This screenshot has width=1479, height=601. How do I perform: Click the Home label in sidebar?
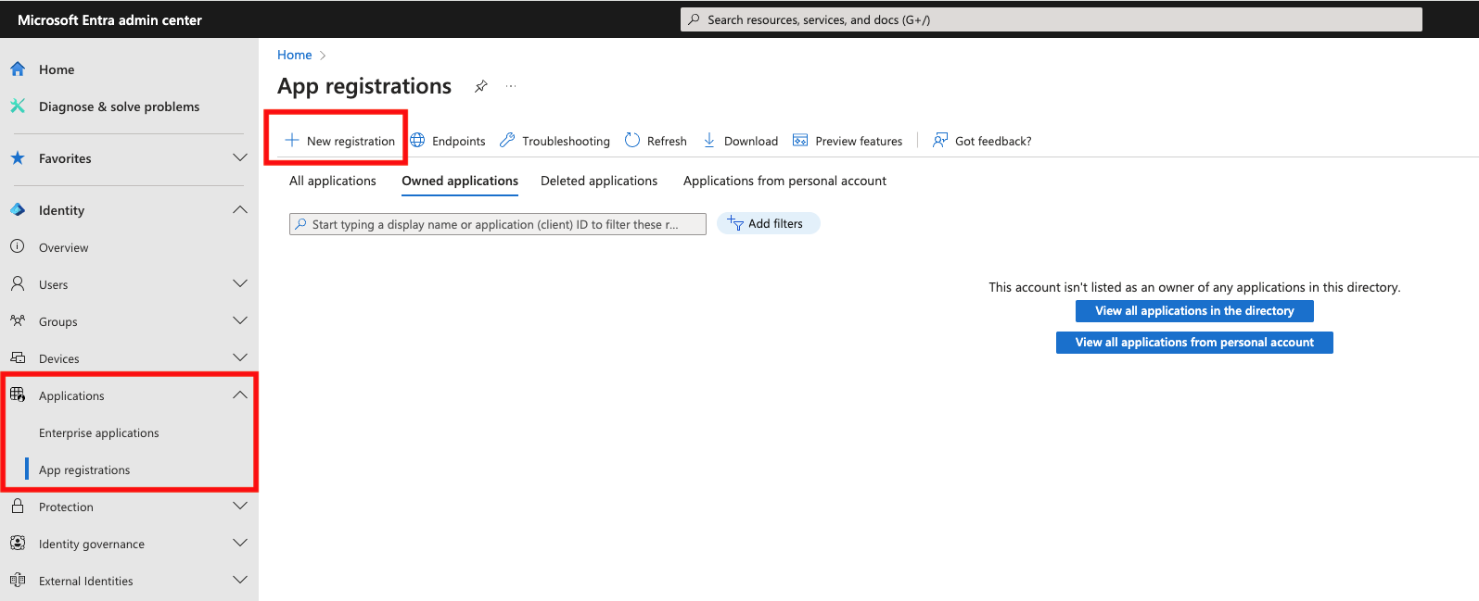57,69
